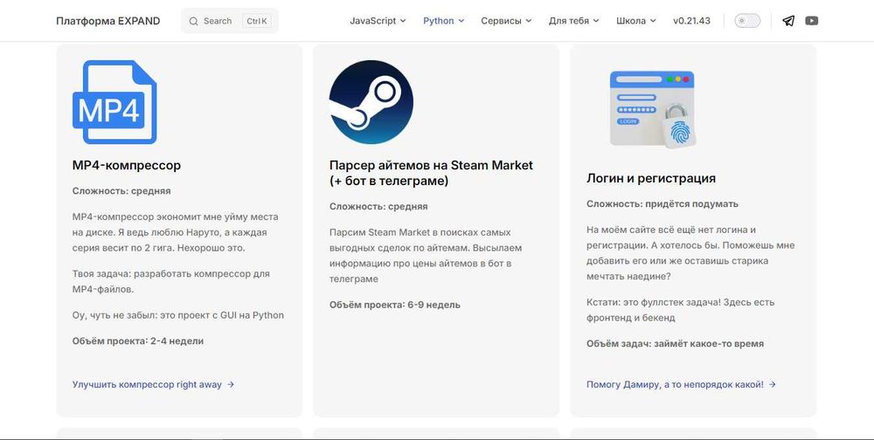
Task: Click Объём проекта: 2-4 недели text
Action: [138, 340]
